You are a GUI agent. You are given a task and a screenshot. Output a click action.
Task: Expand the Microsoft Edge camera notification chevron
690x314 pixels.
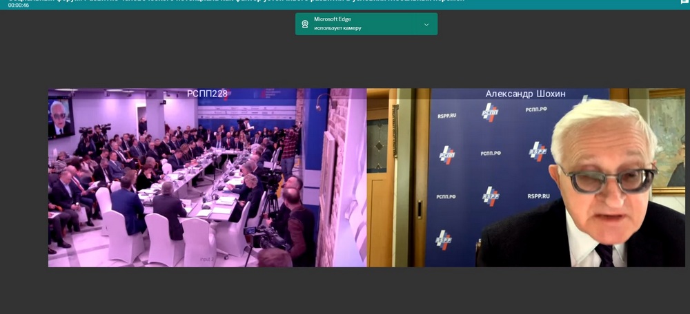click(x=426, y=25)
